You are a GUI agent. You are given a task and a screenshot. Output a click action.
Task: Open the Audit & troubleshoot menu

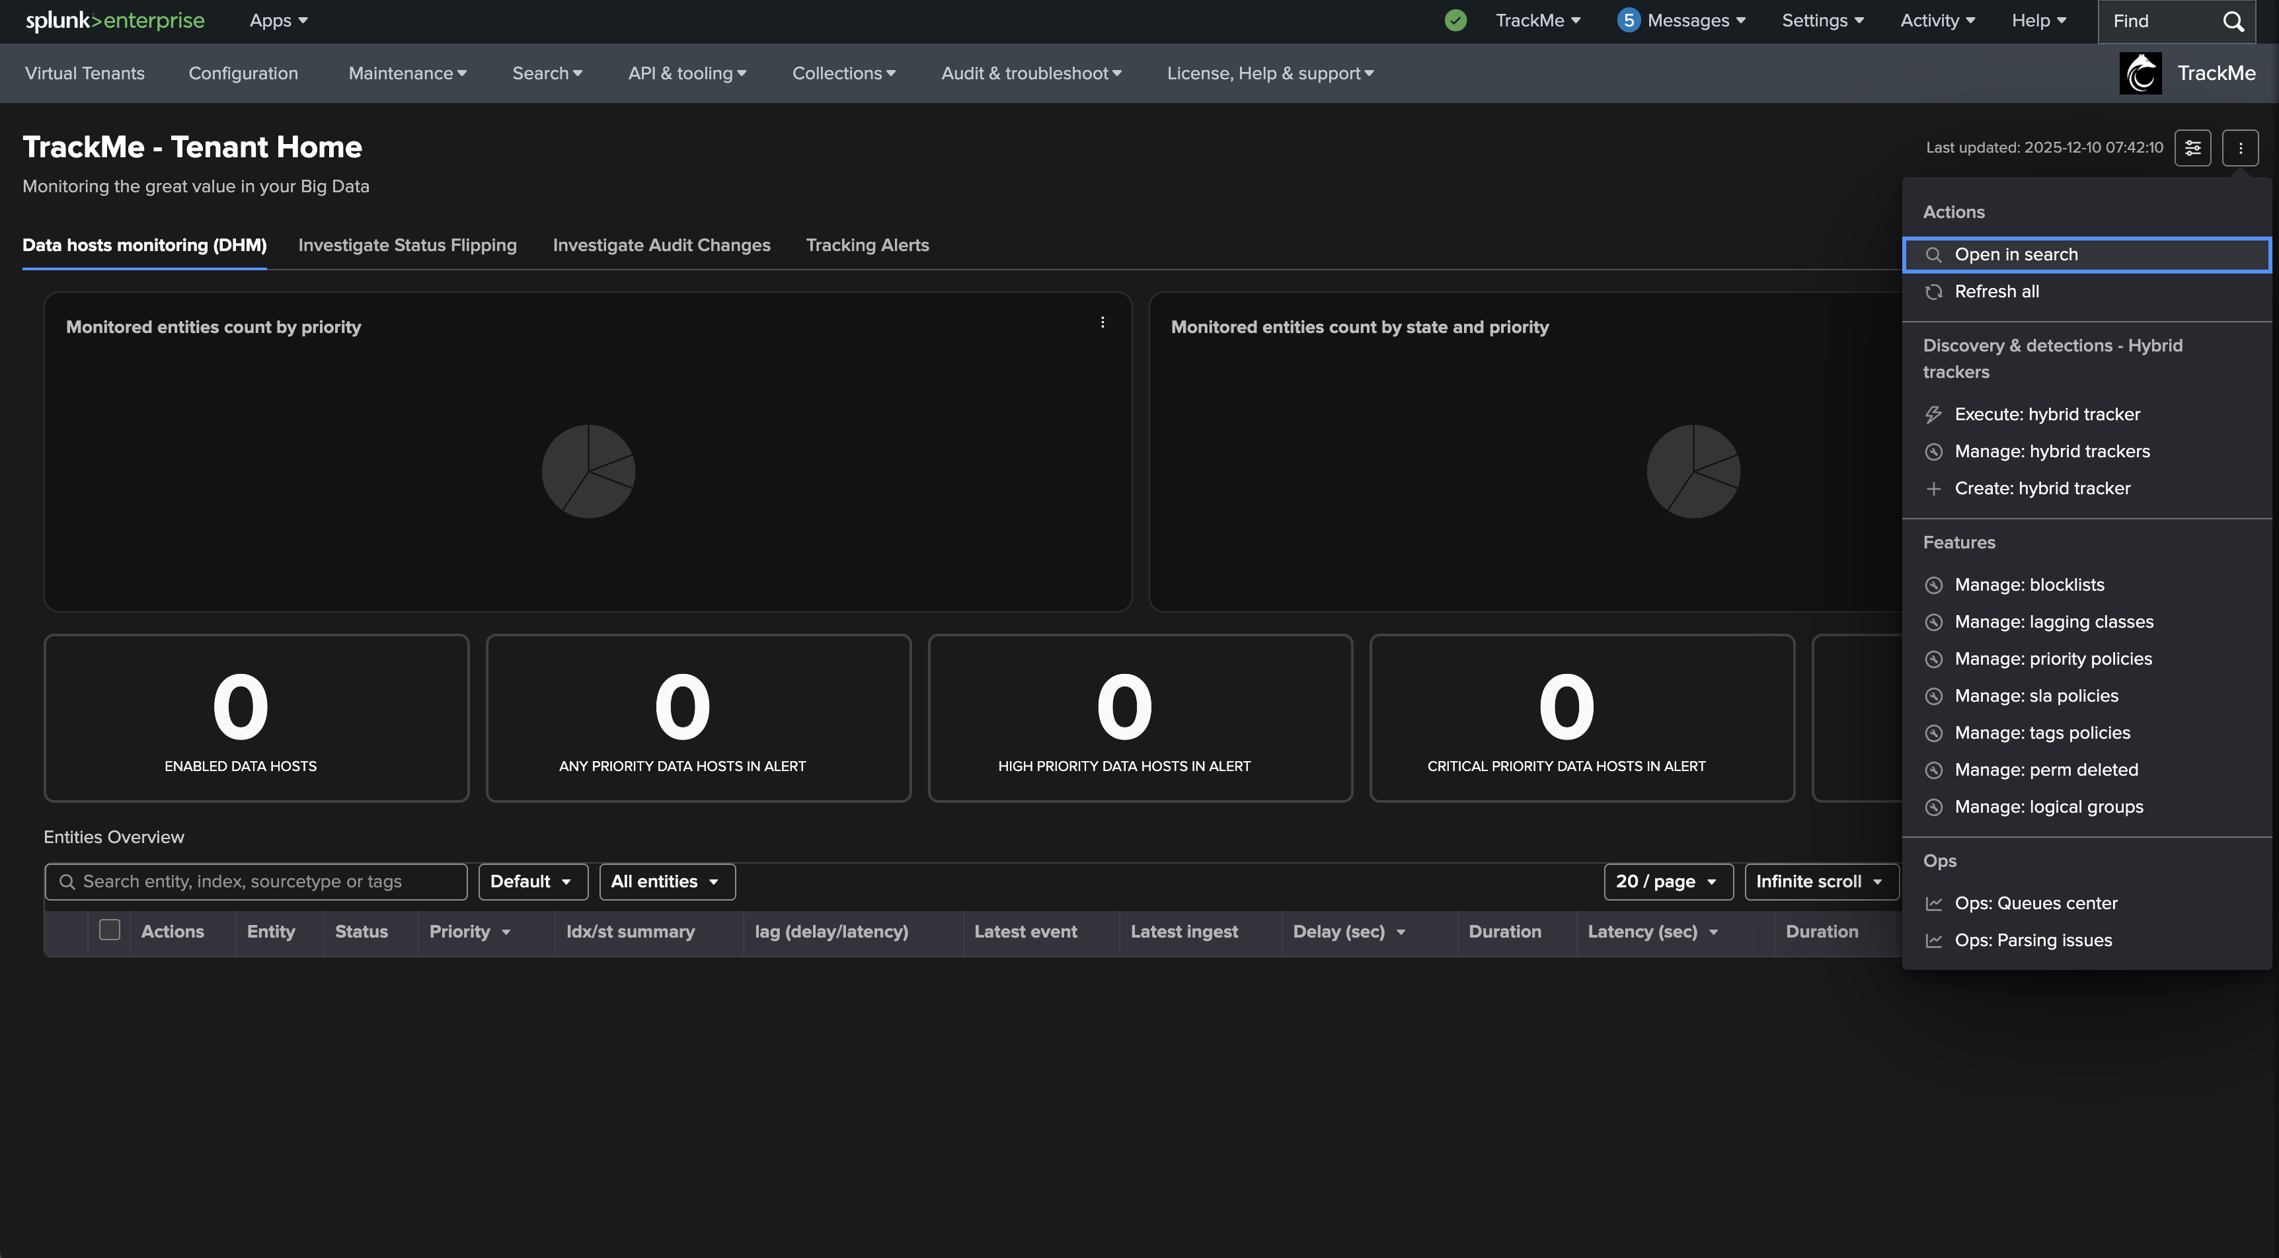[1030, 73]
